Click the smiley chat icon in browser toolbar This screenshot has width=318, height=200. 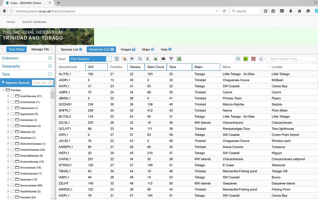[x=308, y=11]
